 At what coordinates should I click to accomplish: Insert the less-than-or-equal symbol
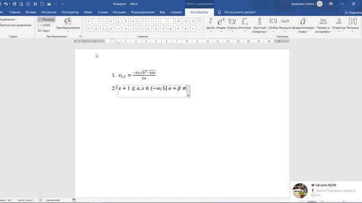pos(148,29)
